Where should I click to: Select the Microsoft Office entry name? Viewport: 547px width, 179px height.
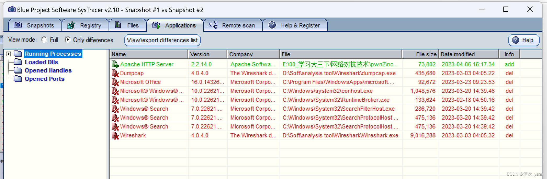tap(140, 82)
